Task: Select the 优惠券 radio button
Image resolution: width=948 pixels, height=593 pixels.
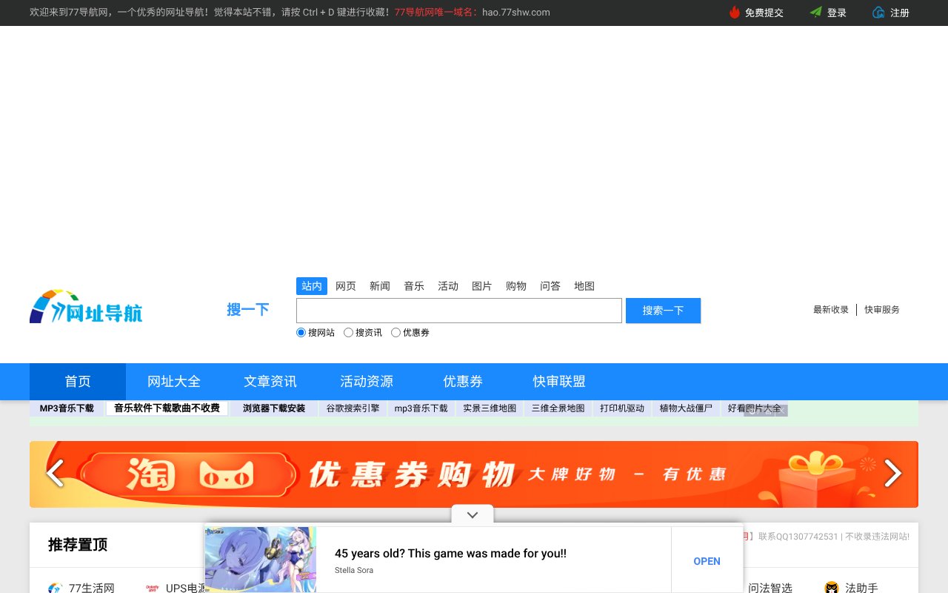Action: tap(395, 332)
